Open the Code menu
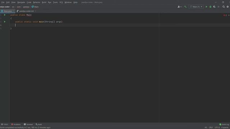Image resolution: width=230 pixels, height=129 pixels. click(x=29, y=3)
